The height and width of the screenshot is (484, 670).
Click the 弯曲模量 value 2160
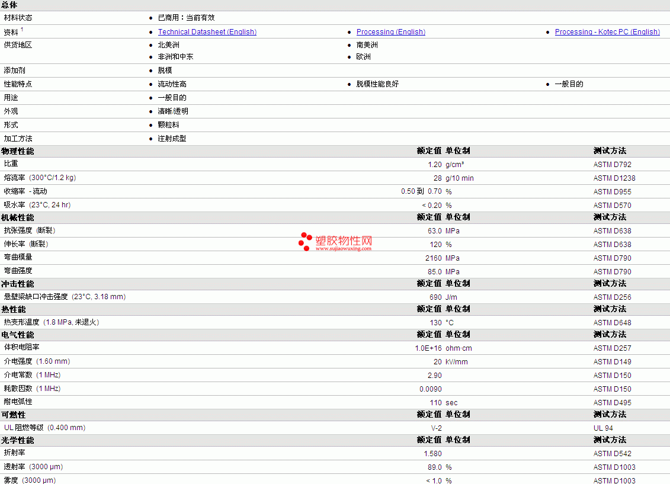(433, 258)
